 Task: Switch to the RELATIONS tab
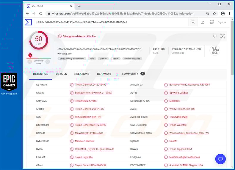(82, 74)
